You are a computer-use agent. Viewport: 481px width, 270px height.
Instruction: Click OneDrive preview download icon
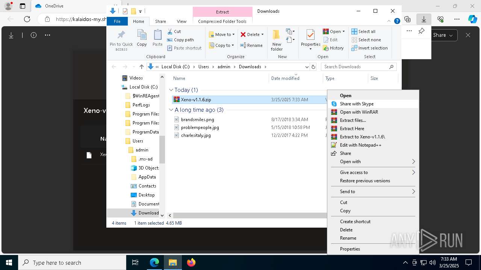click(x=11, y=35)
